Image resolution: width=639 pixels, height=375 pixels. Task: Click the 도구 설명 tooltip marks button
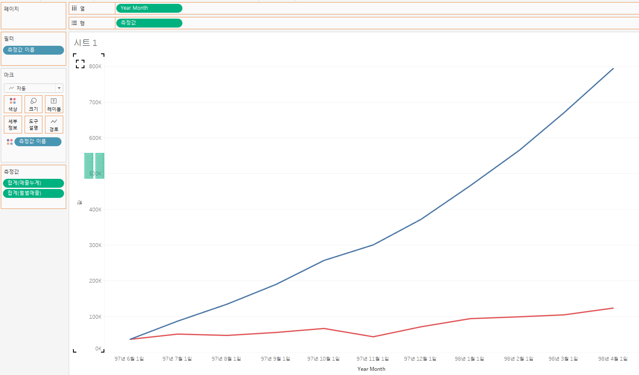coord(34,125)
